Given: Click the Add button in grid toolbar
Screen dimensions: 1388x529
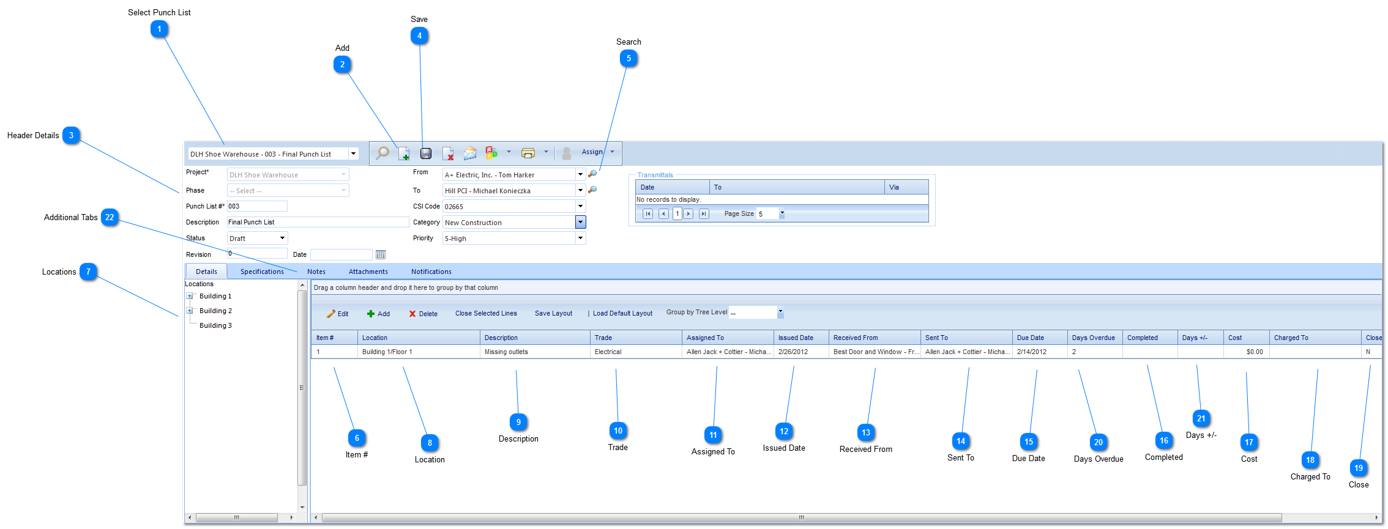Looking at the screenshot, I should click(x=378, y=314).
